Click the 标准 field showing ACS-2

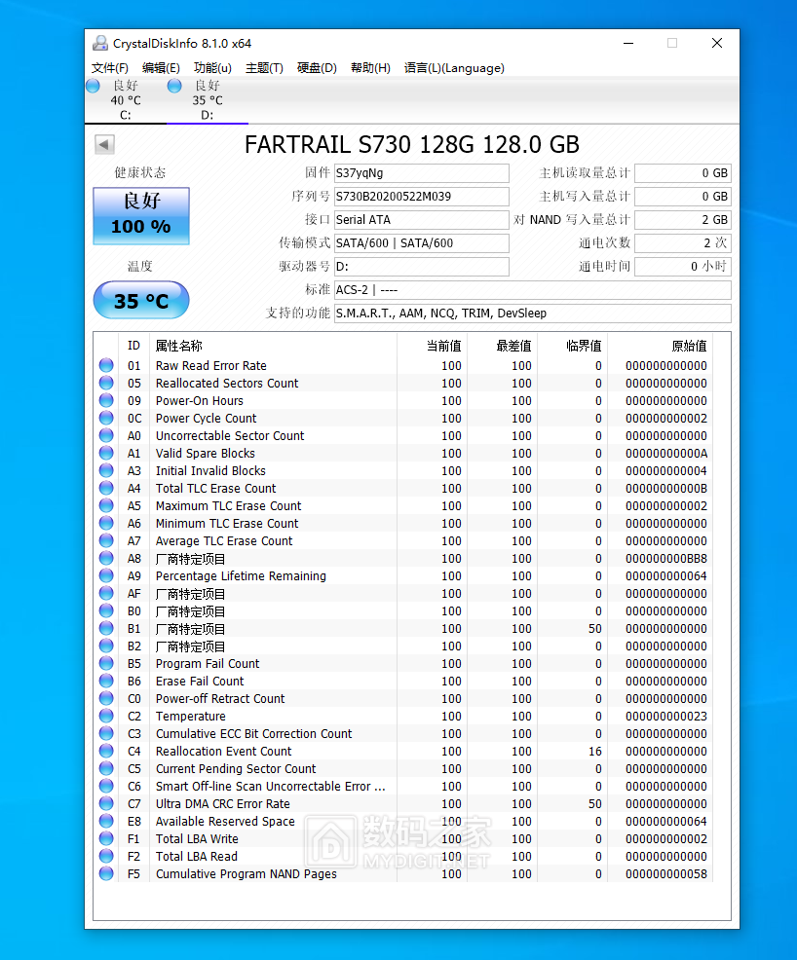[x=532, y=290]
